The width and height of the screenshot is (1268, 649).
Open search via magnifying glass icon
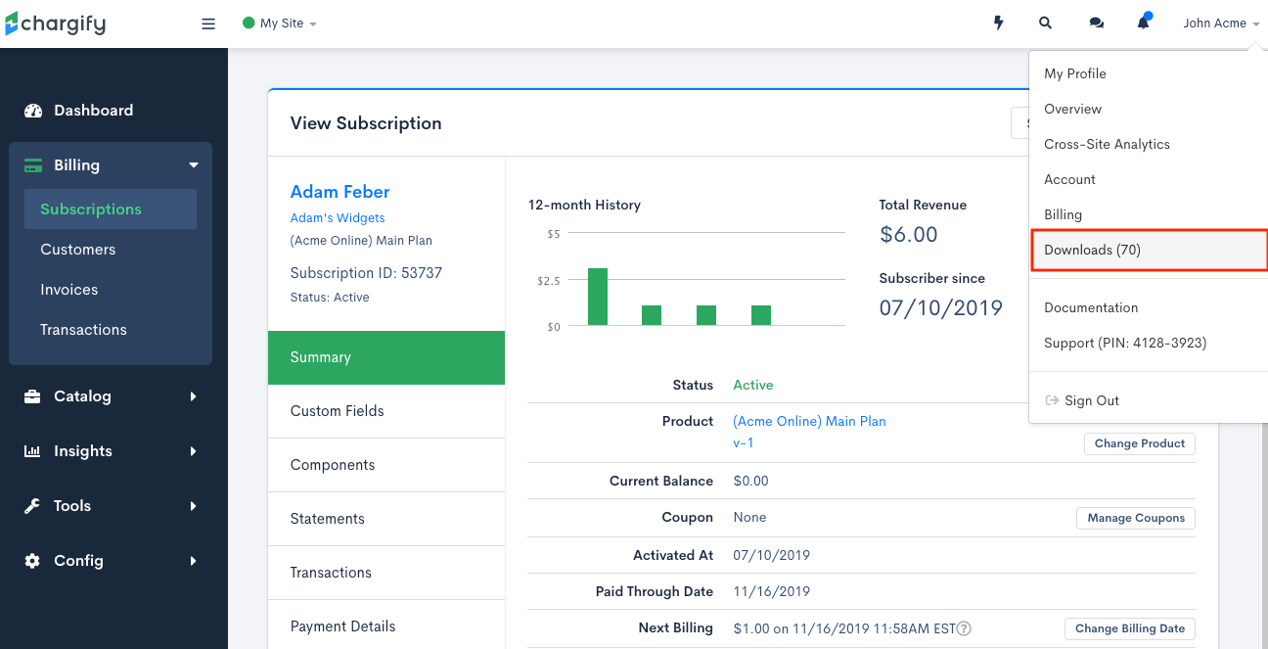point(1046,23)
